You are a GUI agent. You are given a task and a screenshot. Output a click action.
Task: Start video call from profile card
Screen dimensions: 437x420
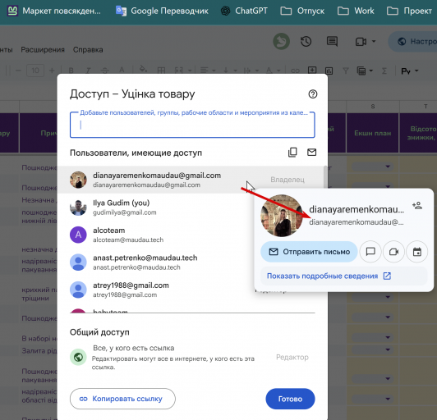pos(393,252)
